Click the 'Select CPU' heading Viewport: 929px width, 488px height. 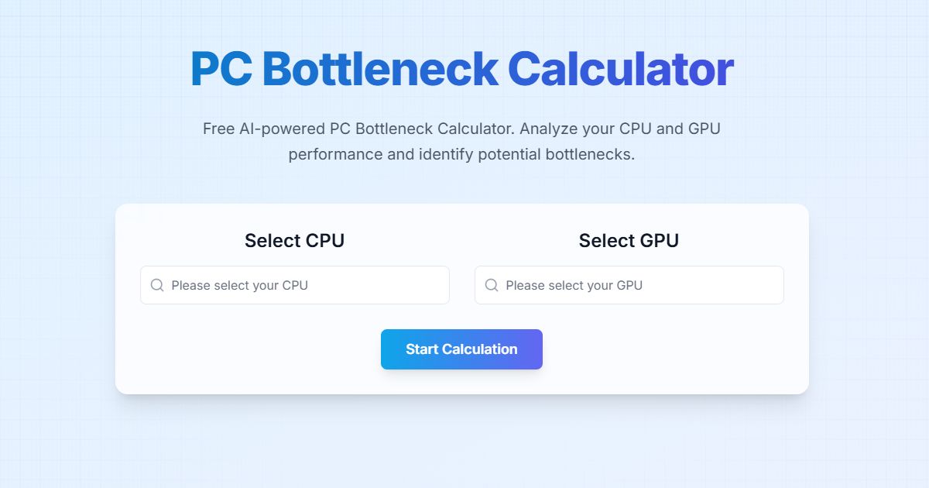pyautogui.click(x=294, y=240)
